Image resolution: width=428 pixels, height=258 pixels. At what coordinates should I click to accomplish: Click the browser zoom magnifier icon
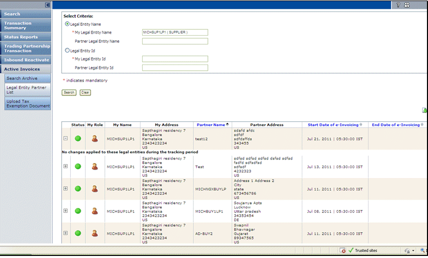[422, 250]
